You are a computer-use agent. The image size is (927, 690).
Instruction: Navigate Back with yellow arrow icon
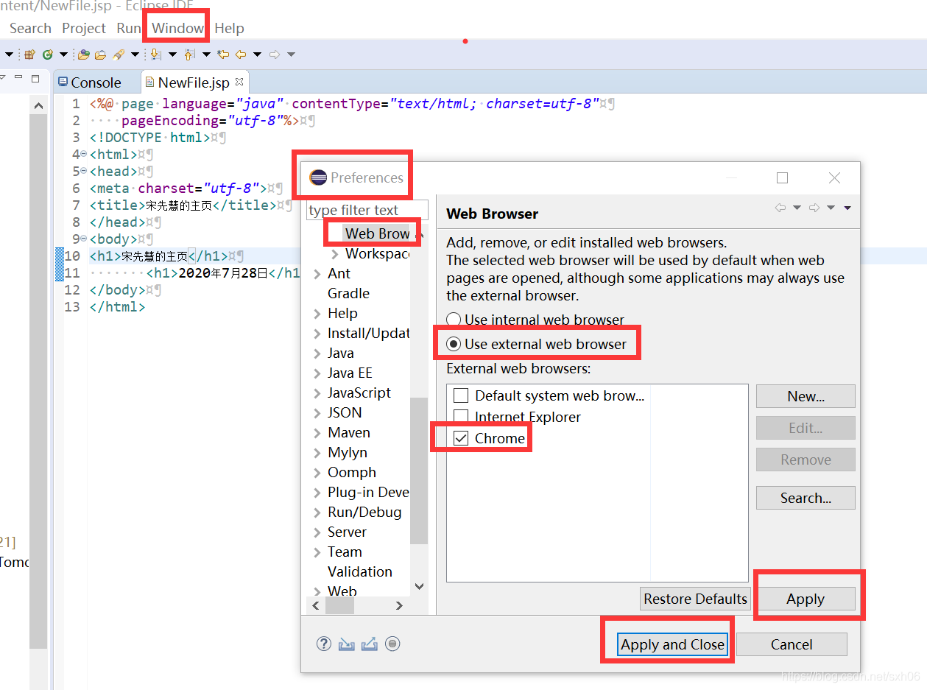pos(241,54)
